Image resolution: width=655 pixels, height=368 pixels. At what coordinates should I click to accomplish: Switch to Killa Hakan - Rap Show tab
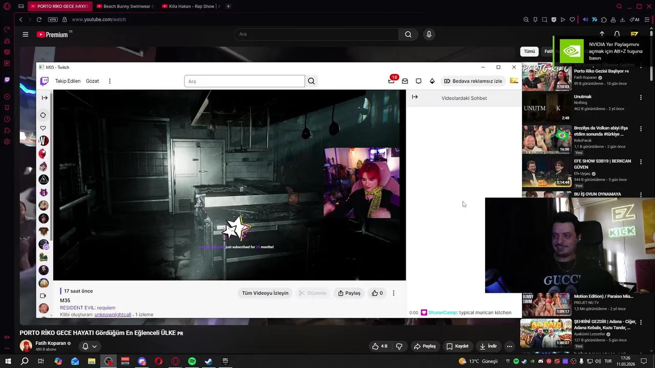pos(191,6)
